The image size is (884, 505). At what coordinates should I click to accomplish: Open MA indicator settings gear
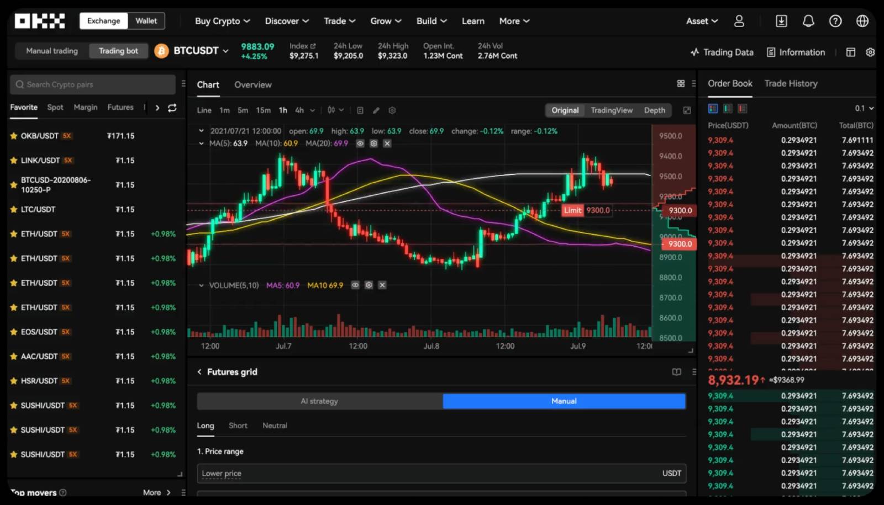click(x=373, y=143)
